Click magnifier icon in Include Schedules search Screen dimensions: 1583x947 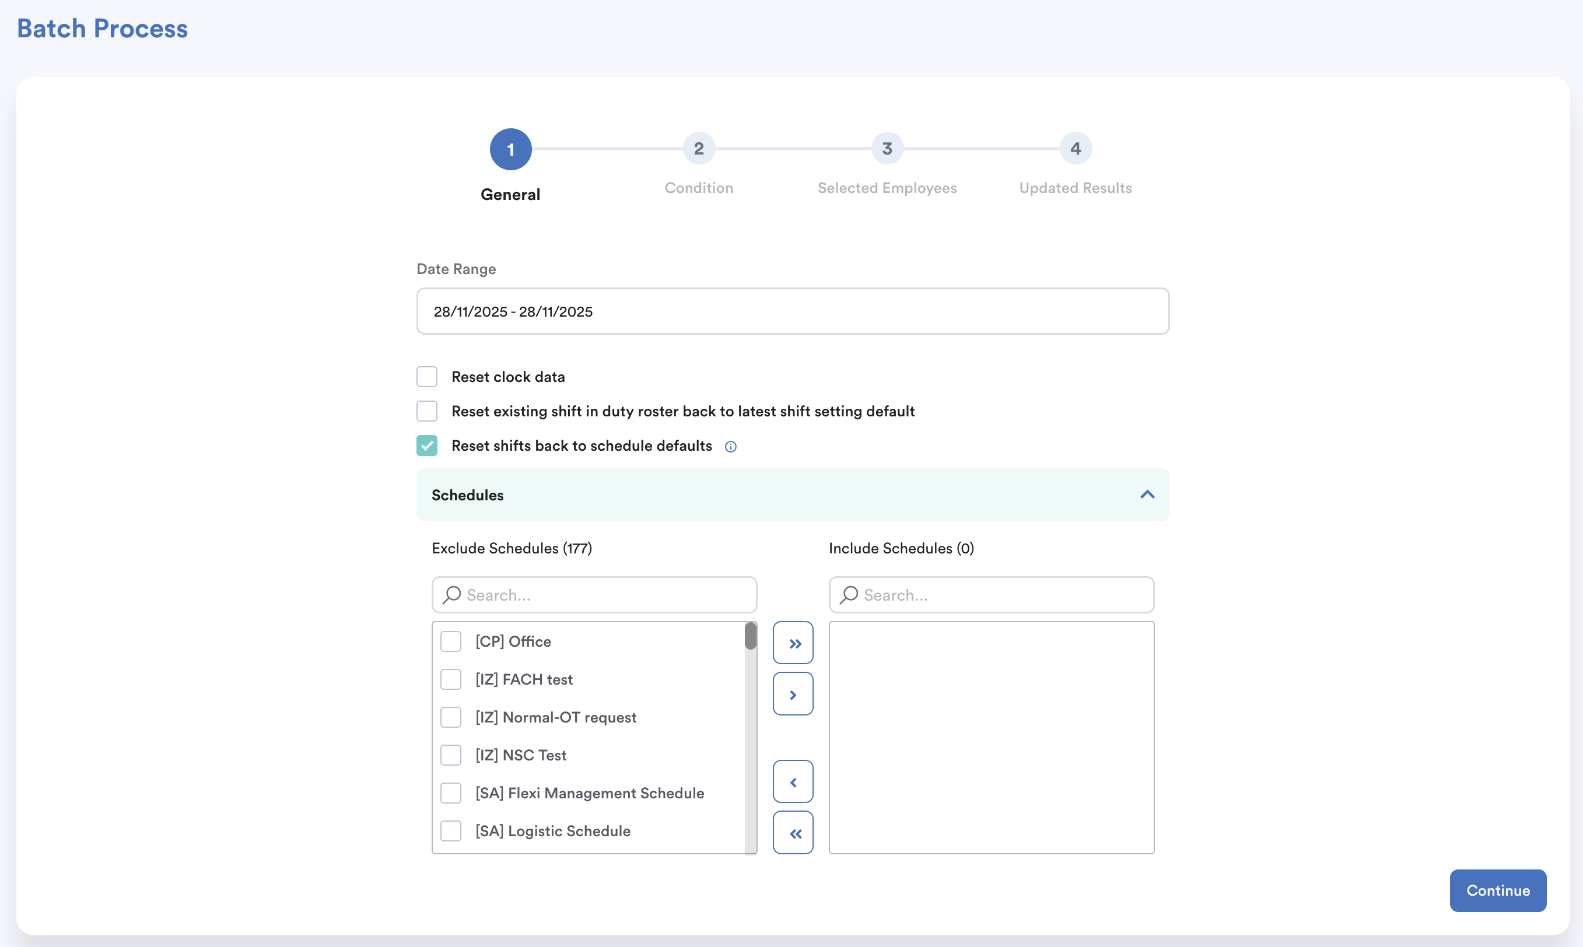pos(849,595)
